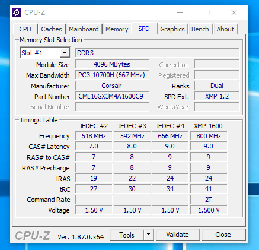This screenshot has height=250, width=259.
Task: Click the Validate button
Action: (177, 235)
